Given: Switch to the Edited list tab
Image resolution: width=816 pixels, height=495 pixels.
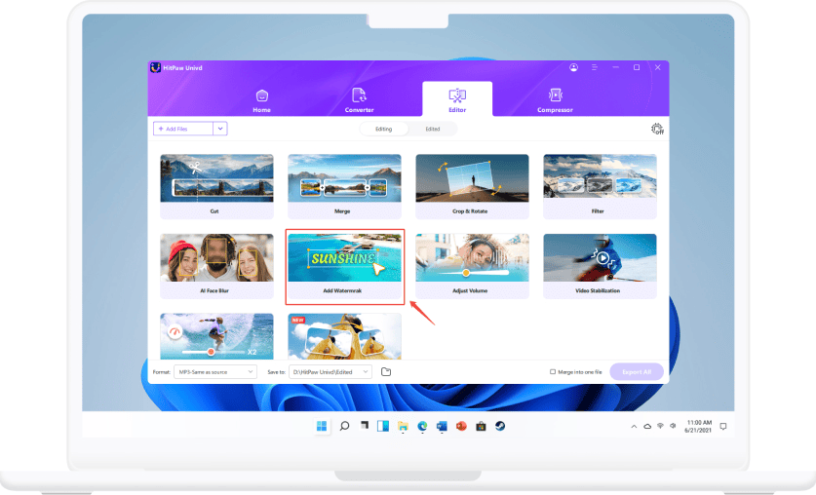Looking at the screenshot, I should (x=433, y=129).
